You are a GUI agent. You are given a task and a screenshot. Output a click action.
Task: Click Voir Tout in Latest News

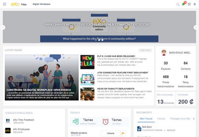[145, 50]
